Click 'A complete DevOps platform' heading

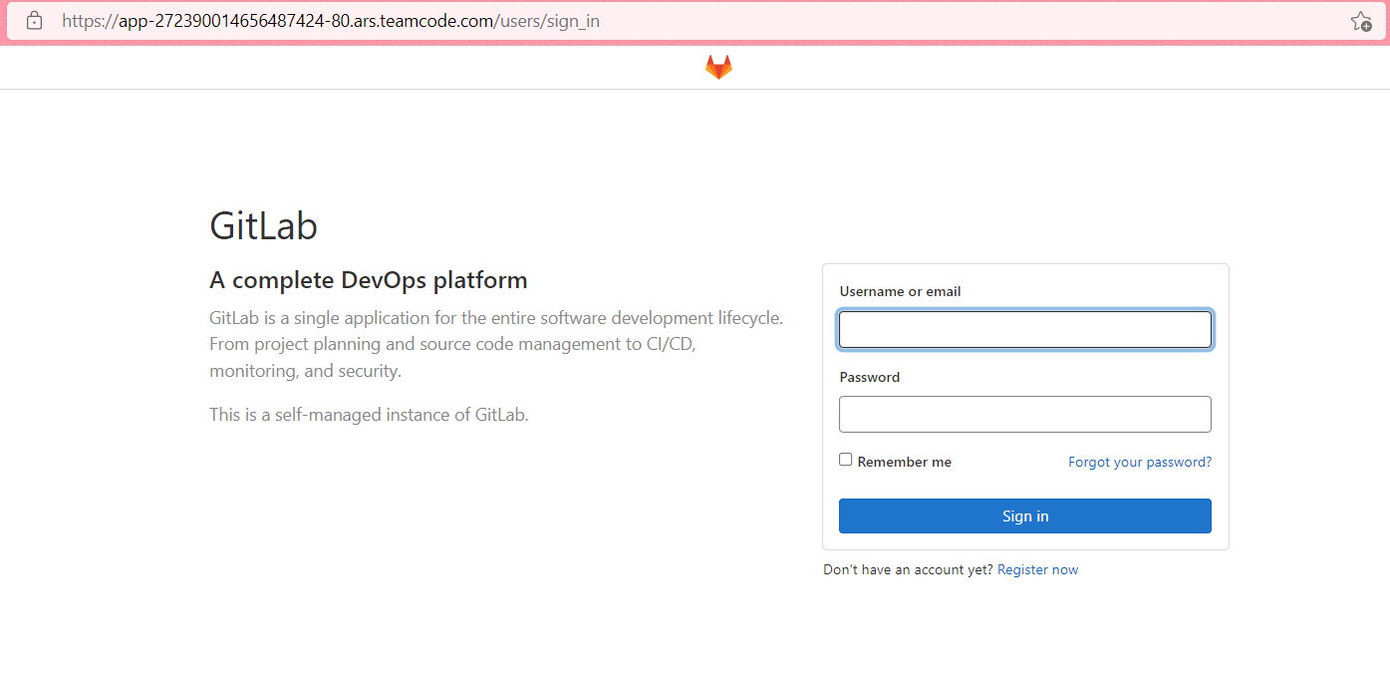click(369, 280)
